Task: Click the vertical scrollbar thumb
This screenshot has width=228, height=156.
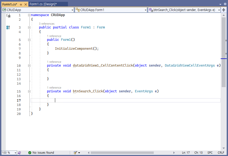Action: [224, 52]
